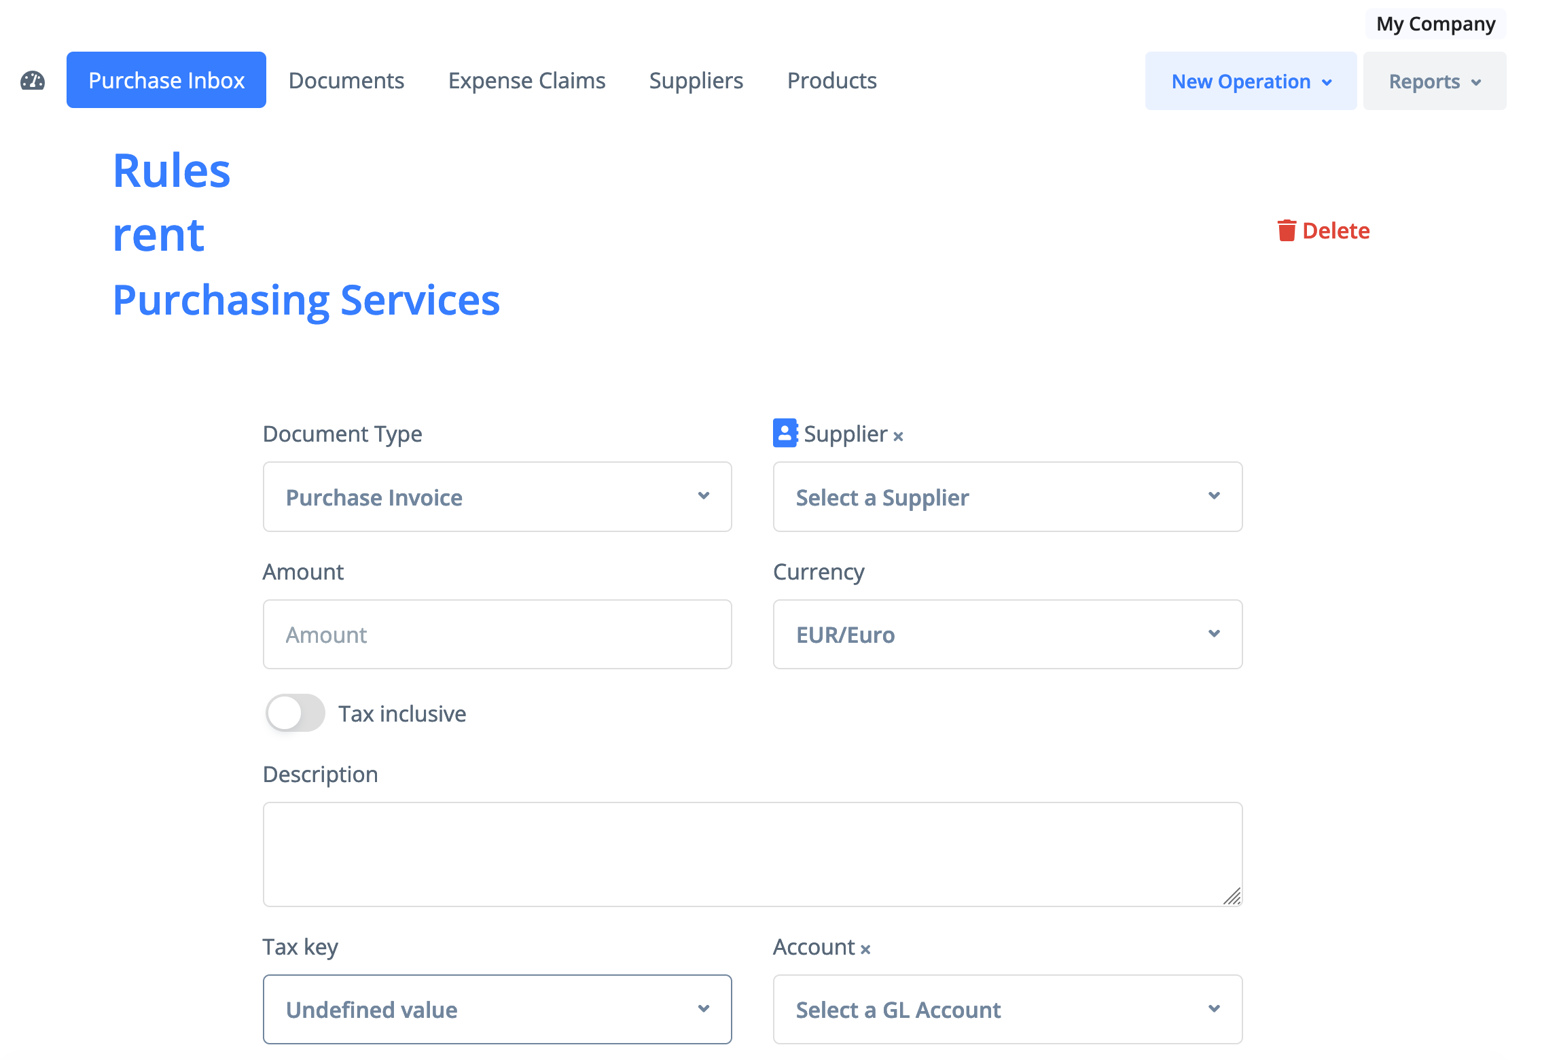
Task: Switch to the Expense Claims tab
Action: [x=526, y=81]
